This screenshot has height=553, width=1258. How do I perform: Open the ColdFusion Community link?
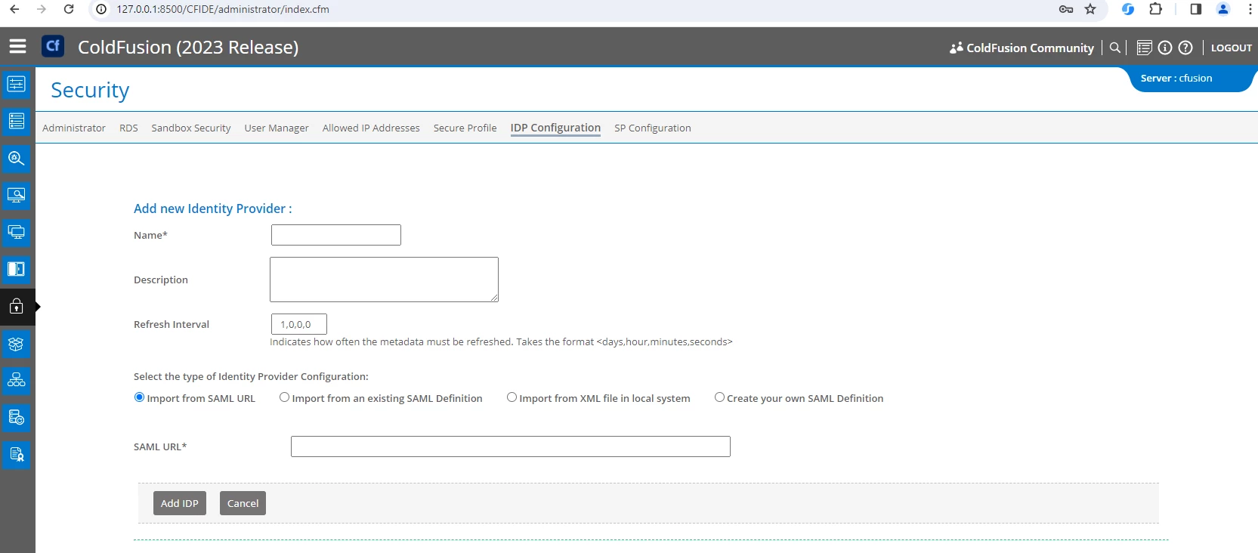(x=1030, y=48)
